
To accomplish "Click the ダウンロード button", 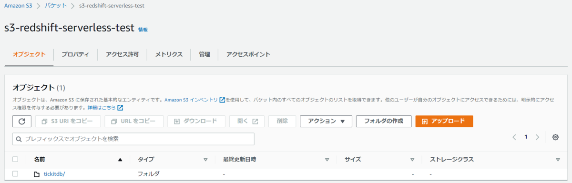I will [x=196, y=121].
